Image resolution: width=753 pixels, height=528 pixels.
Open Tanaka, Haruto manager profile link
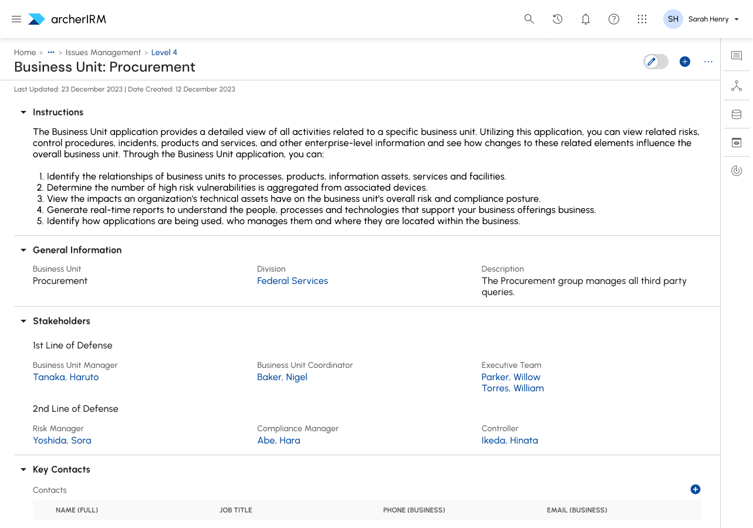click(x=66, y=377)
